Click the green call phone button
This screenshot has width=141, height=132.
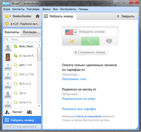coord(90,41)
